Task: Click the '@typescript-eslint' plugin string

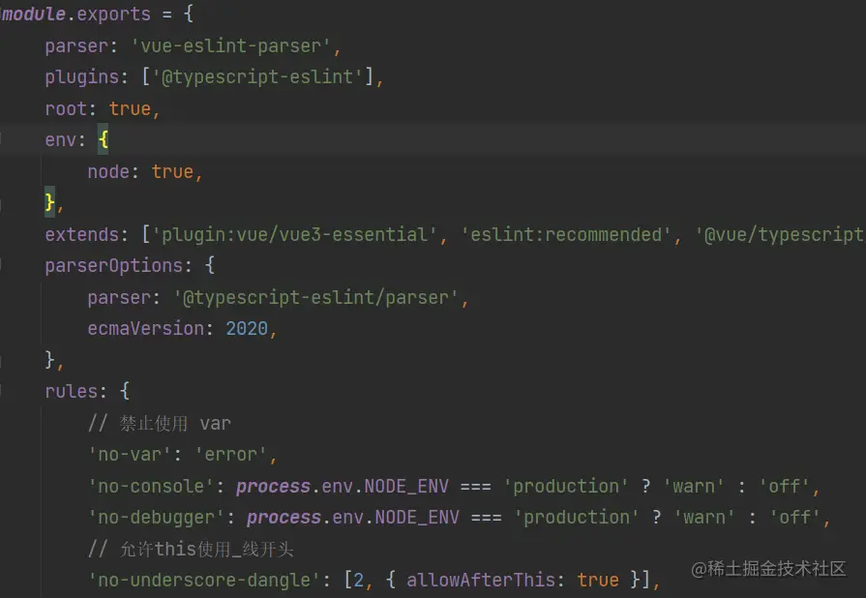Action: tap(258, 76)
